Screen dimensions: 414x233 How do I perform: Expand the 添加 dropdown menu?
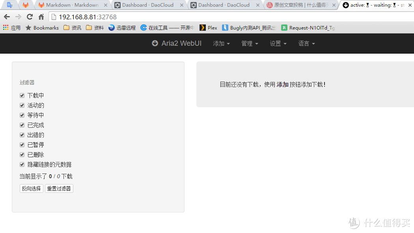point(221,43)
